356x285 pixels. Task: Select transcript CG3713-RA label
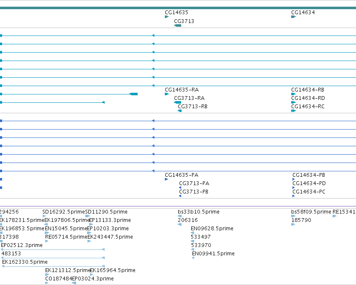tap(189, 98)
